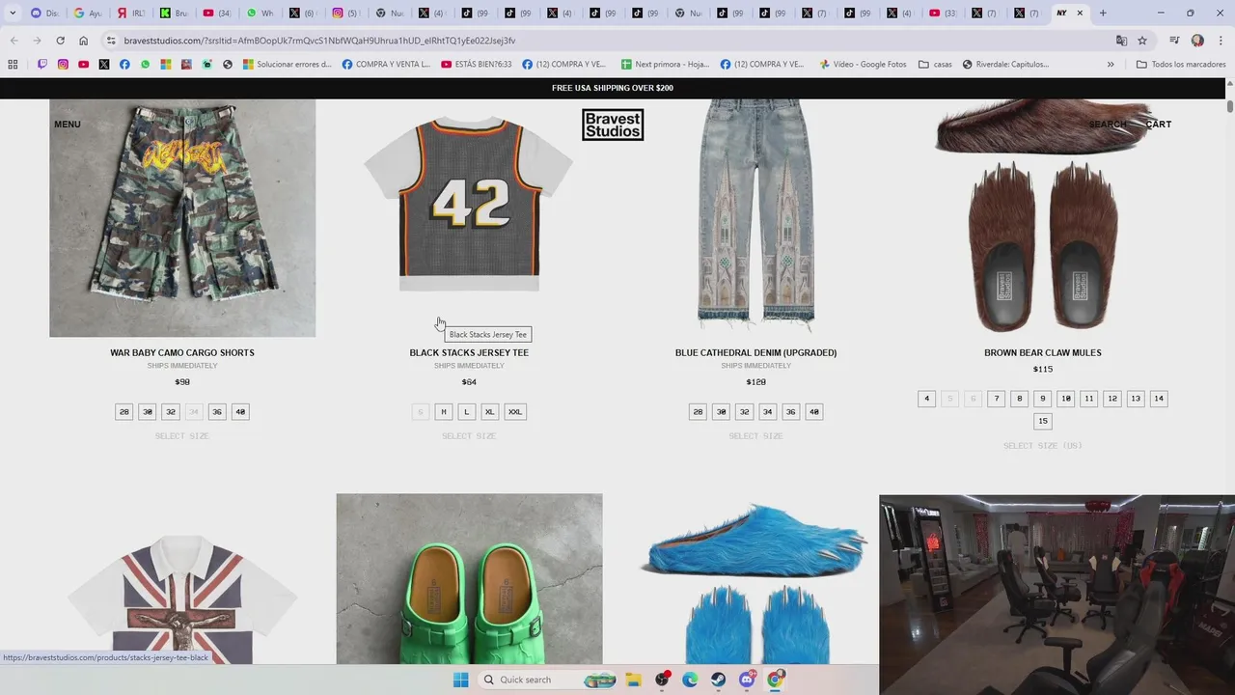
Task: Open the Chrome apps grid shortcut
Action: (13, 65)
